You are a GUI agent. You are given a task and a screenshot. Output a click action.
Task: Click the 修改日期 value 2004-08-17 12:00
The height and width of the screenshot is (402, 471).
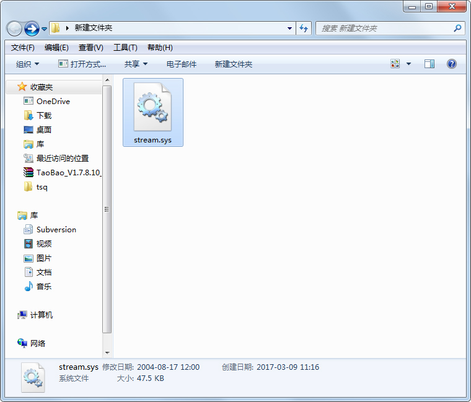coord(168,367)
